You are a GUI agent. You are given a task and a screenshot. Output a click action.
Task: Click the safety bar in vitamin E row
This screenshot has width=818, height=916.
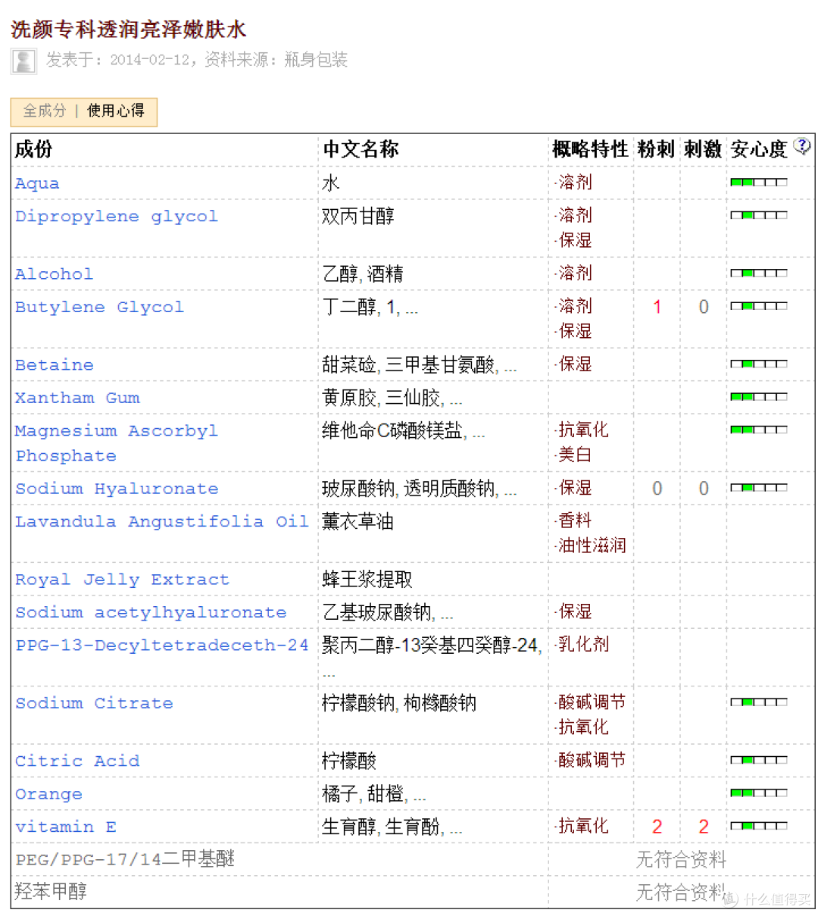[759, 826]
